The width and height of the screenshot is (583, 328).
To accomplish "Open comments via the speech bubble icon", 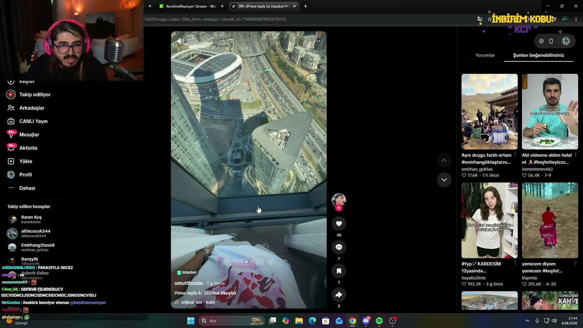I will [x=339, y=247].
